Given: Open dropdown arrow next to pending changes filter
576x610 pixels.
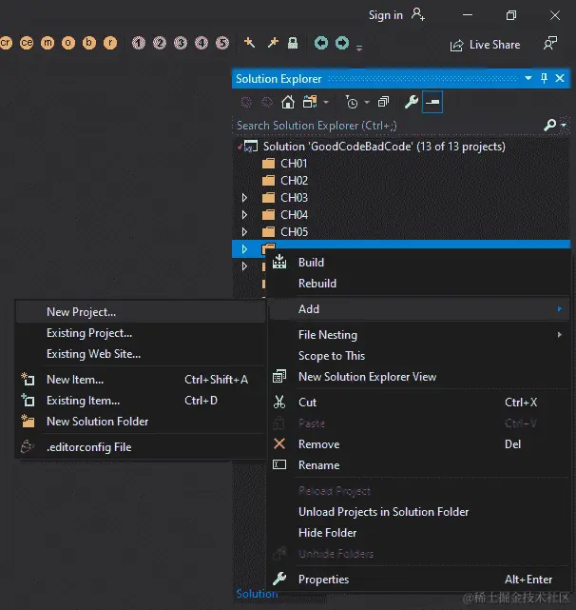Looking at the screenshot, I should click(x=367, y=103).
